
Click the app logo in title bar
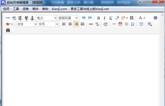pos(3,3)
